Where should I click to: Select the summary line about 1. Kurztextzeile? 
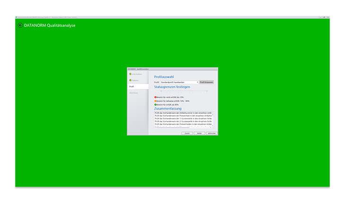[x=183, y=118]
